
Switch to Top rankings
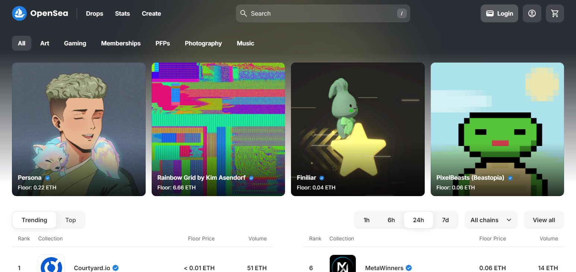(x=70, y=220)
